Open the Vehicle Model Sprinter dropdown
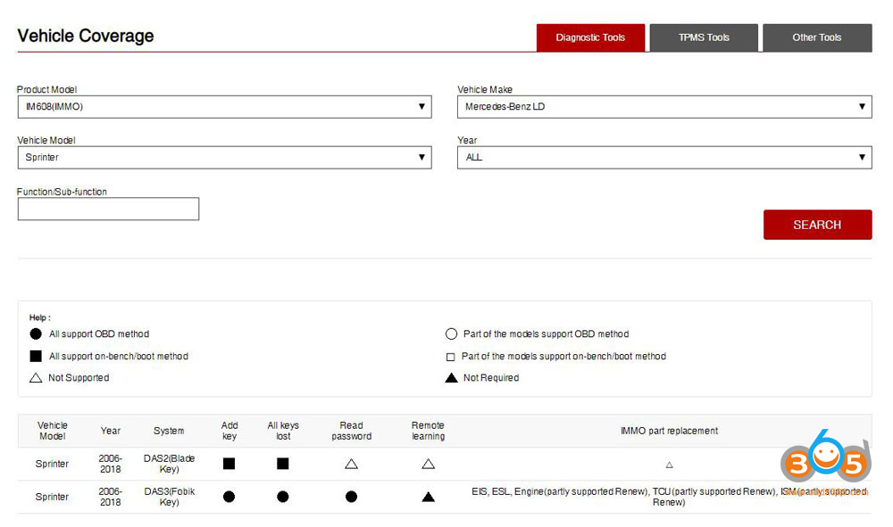 point(223,157)
